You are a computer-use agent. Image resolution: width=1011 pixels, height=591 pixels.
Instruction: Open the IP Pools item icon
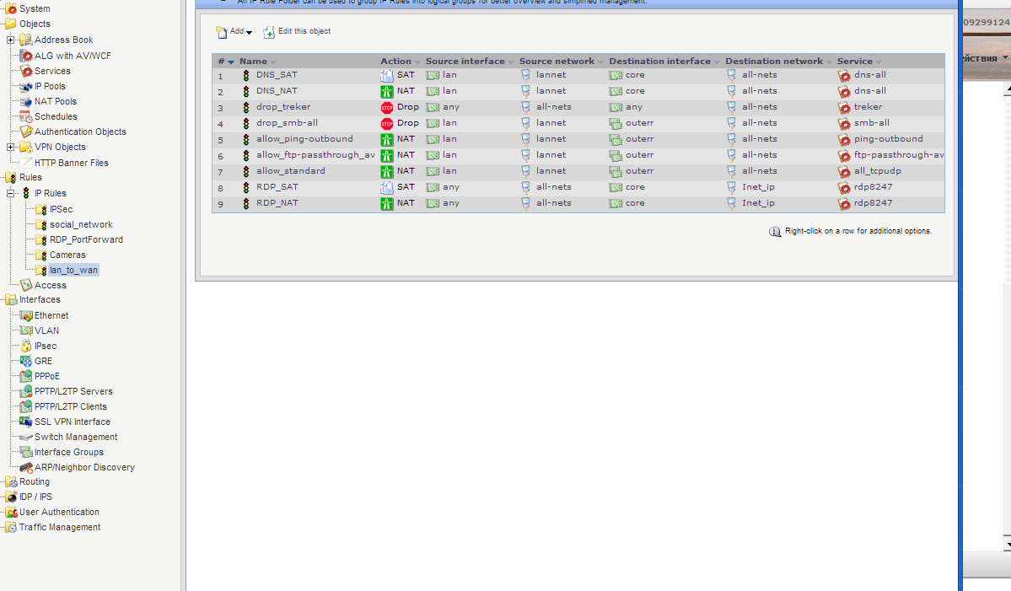pos(26,86)
